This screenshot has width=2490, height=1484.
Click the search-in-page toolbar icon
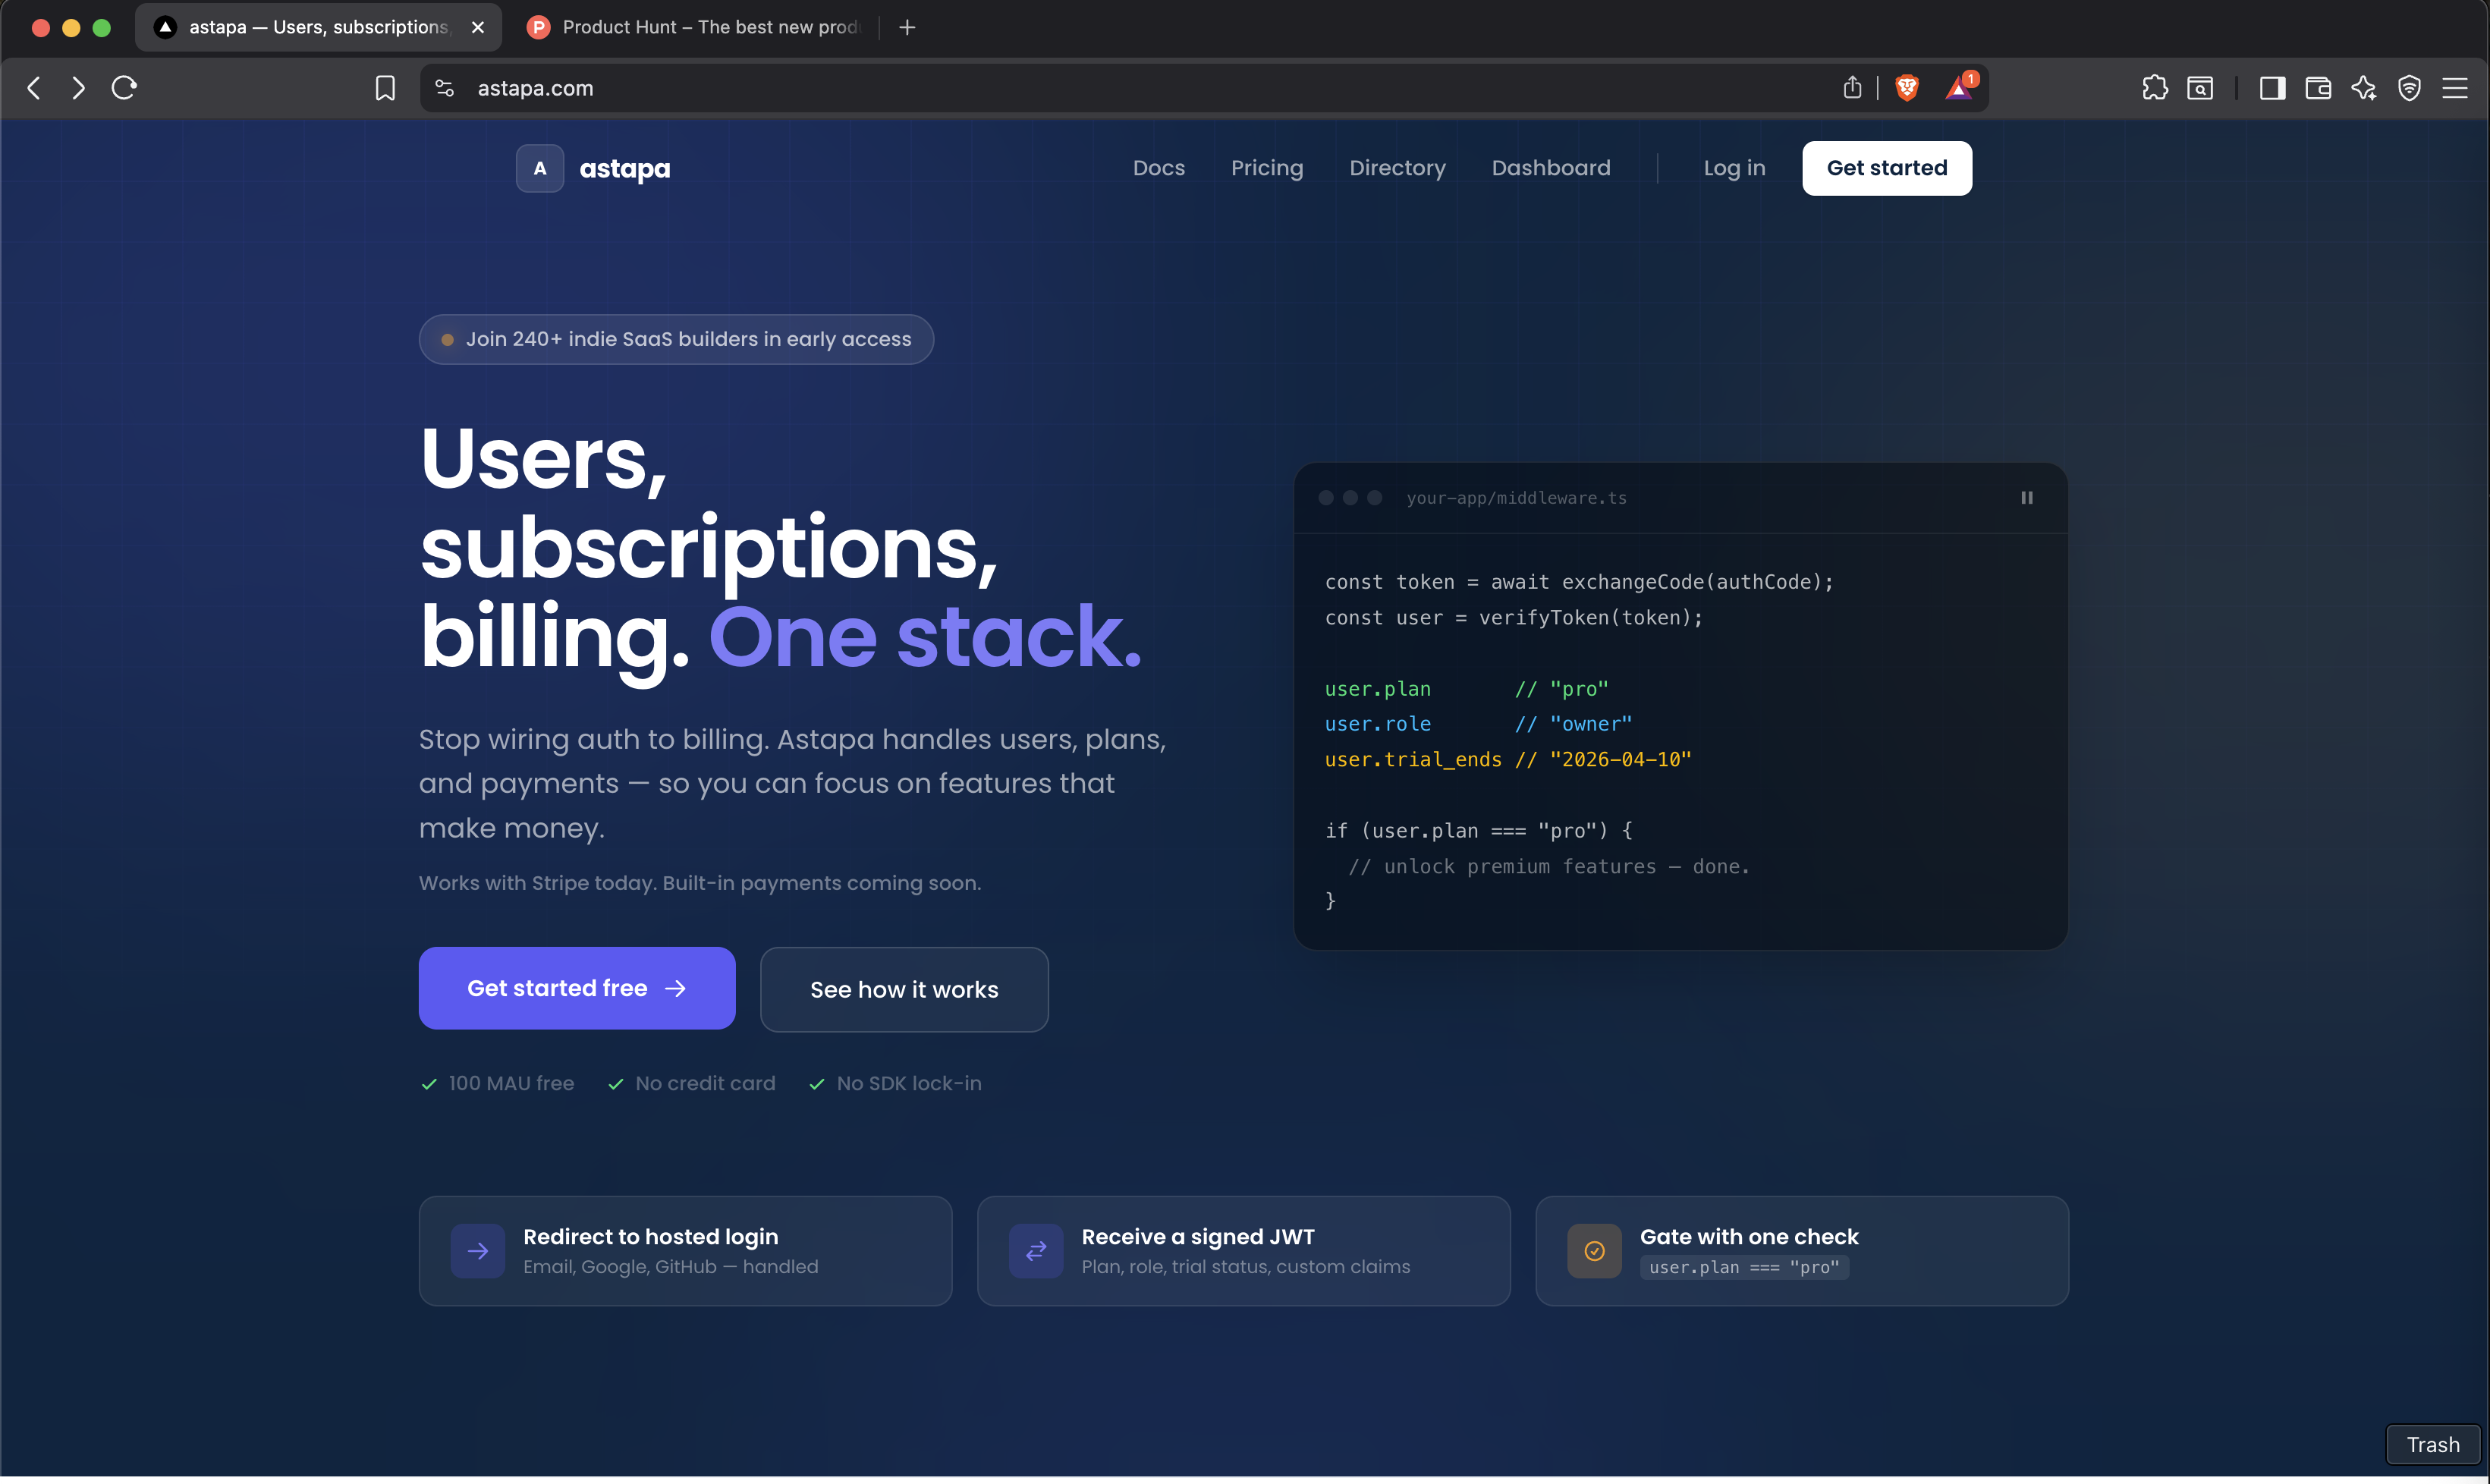pyautogui.click(x=2201, y=88)
